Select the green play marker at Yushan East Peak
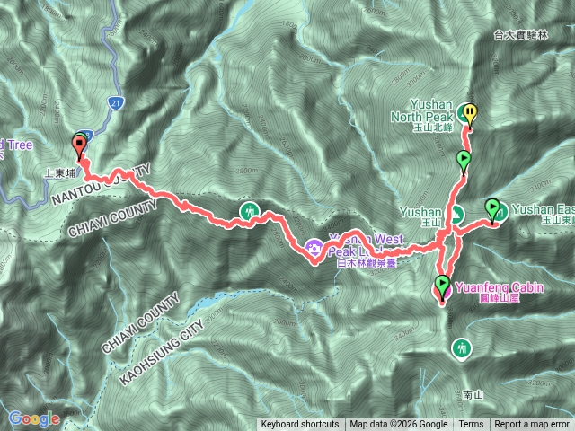The height and width of the screenshot is (431, 575). tap(492, 210)
